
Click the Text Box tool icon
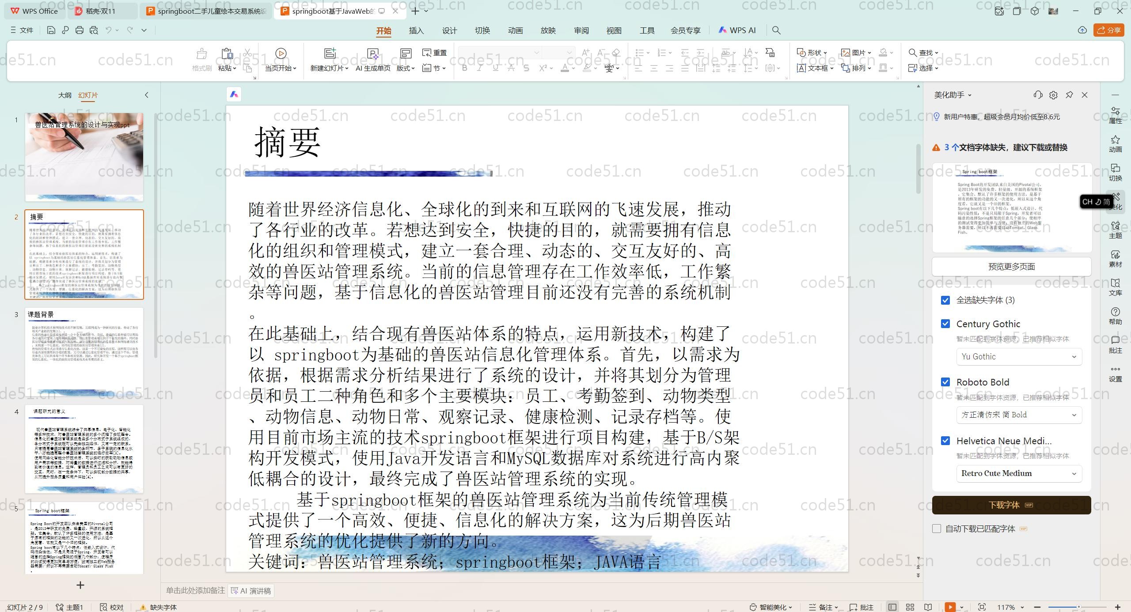(801, 68)
